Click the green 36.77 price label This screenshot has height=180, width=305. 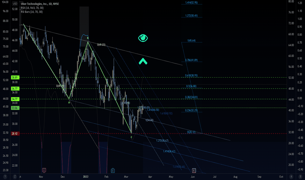pyautogui.click(x=15, y=89)
